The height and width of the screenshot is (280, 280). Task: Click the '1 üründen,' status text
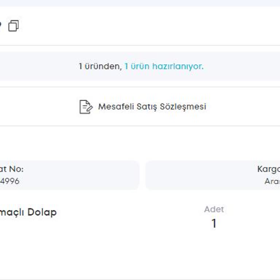tap(100, 66)
